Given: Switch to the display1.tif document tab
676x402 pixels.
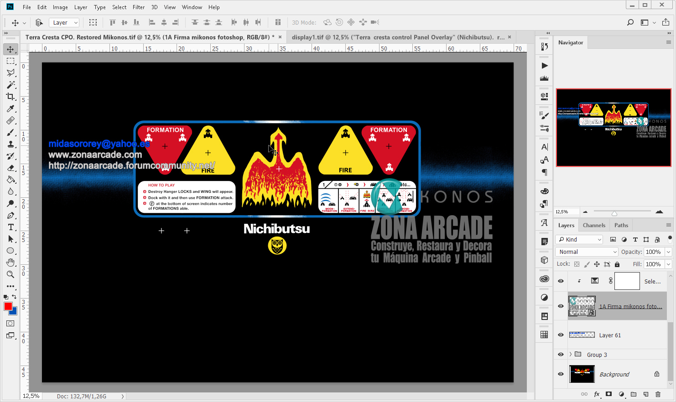Looking at the screenshot, I should click(398, 37).
